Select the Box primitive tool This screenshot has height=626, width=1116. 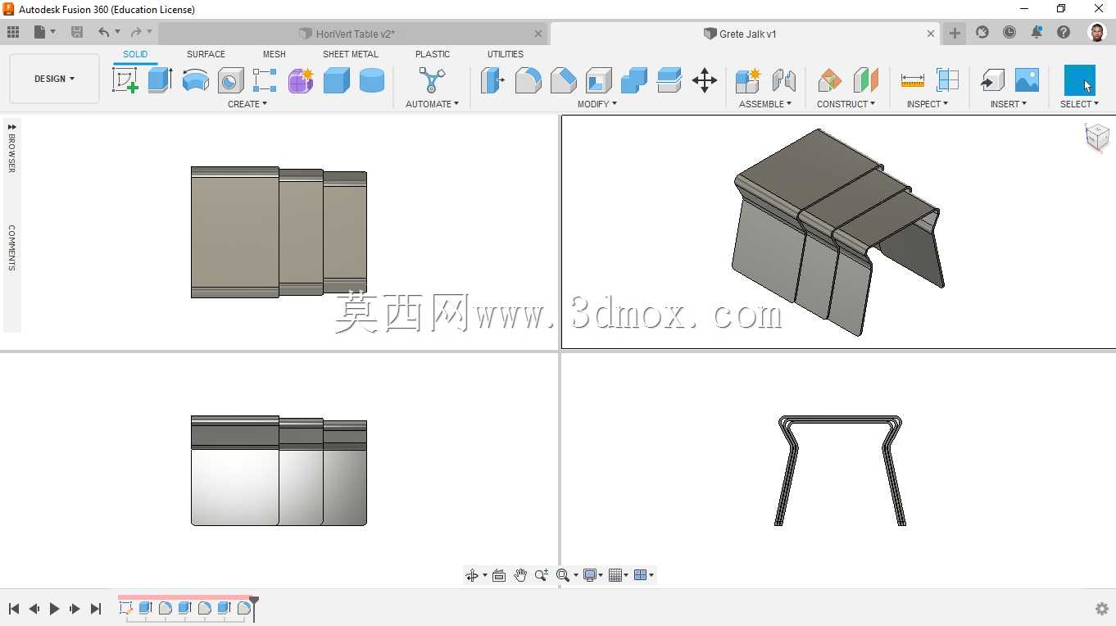pos(336,80)
